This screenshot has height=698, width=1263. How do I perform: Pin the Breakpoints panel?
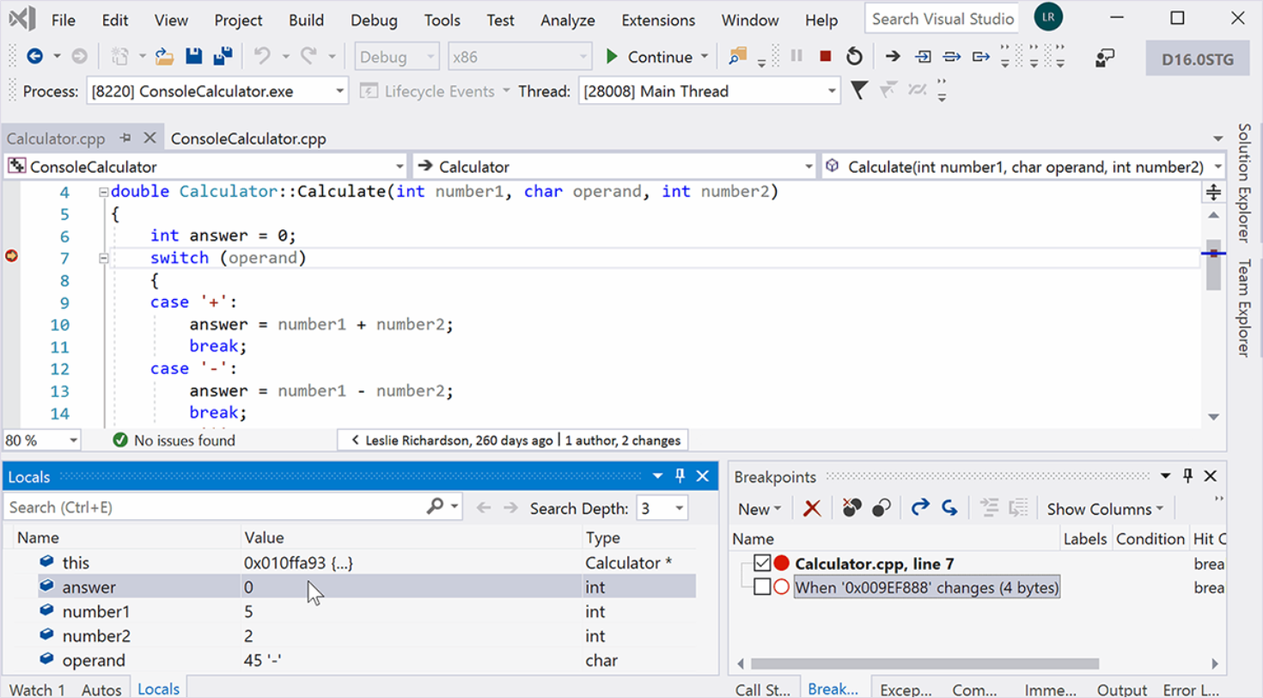tap(1188, 476)
